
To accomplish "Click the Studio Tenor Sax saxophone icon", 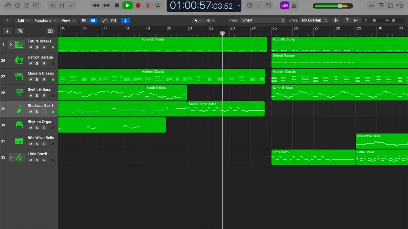I will coord(19,109).
